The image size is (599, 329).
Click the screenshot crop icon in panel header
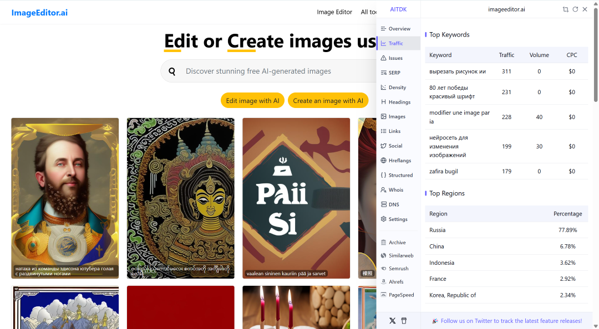coord(565,9)
